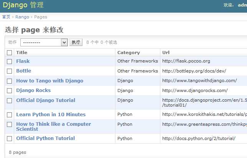Click the 8 个中 0 个被选 selection counter
The image size is (247, 158).
point(102,42)
